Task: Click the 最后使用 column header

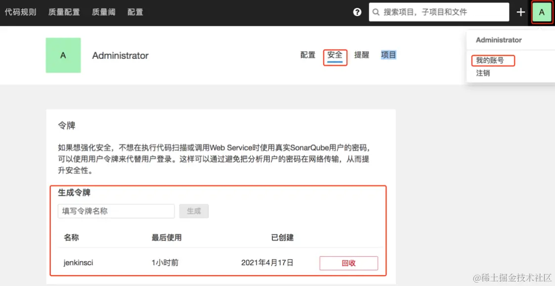Action: click(x=167, y=238)
